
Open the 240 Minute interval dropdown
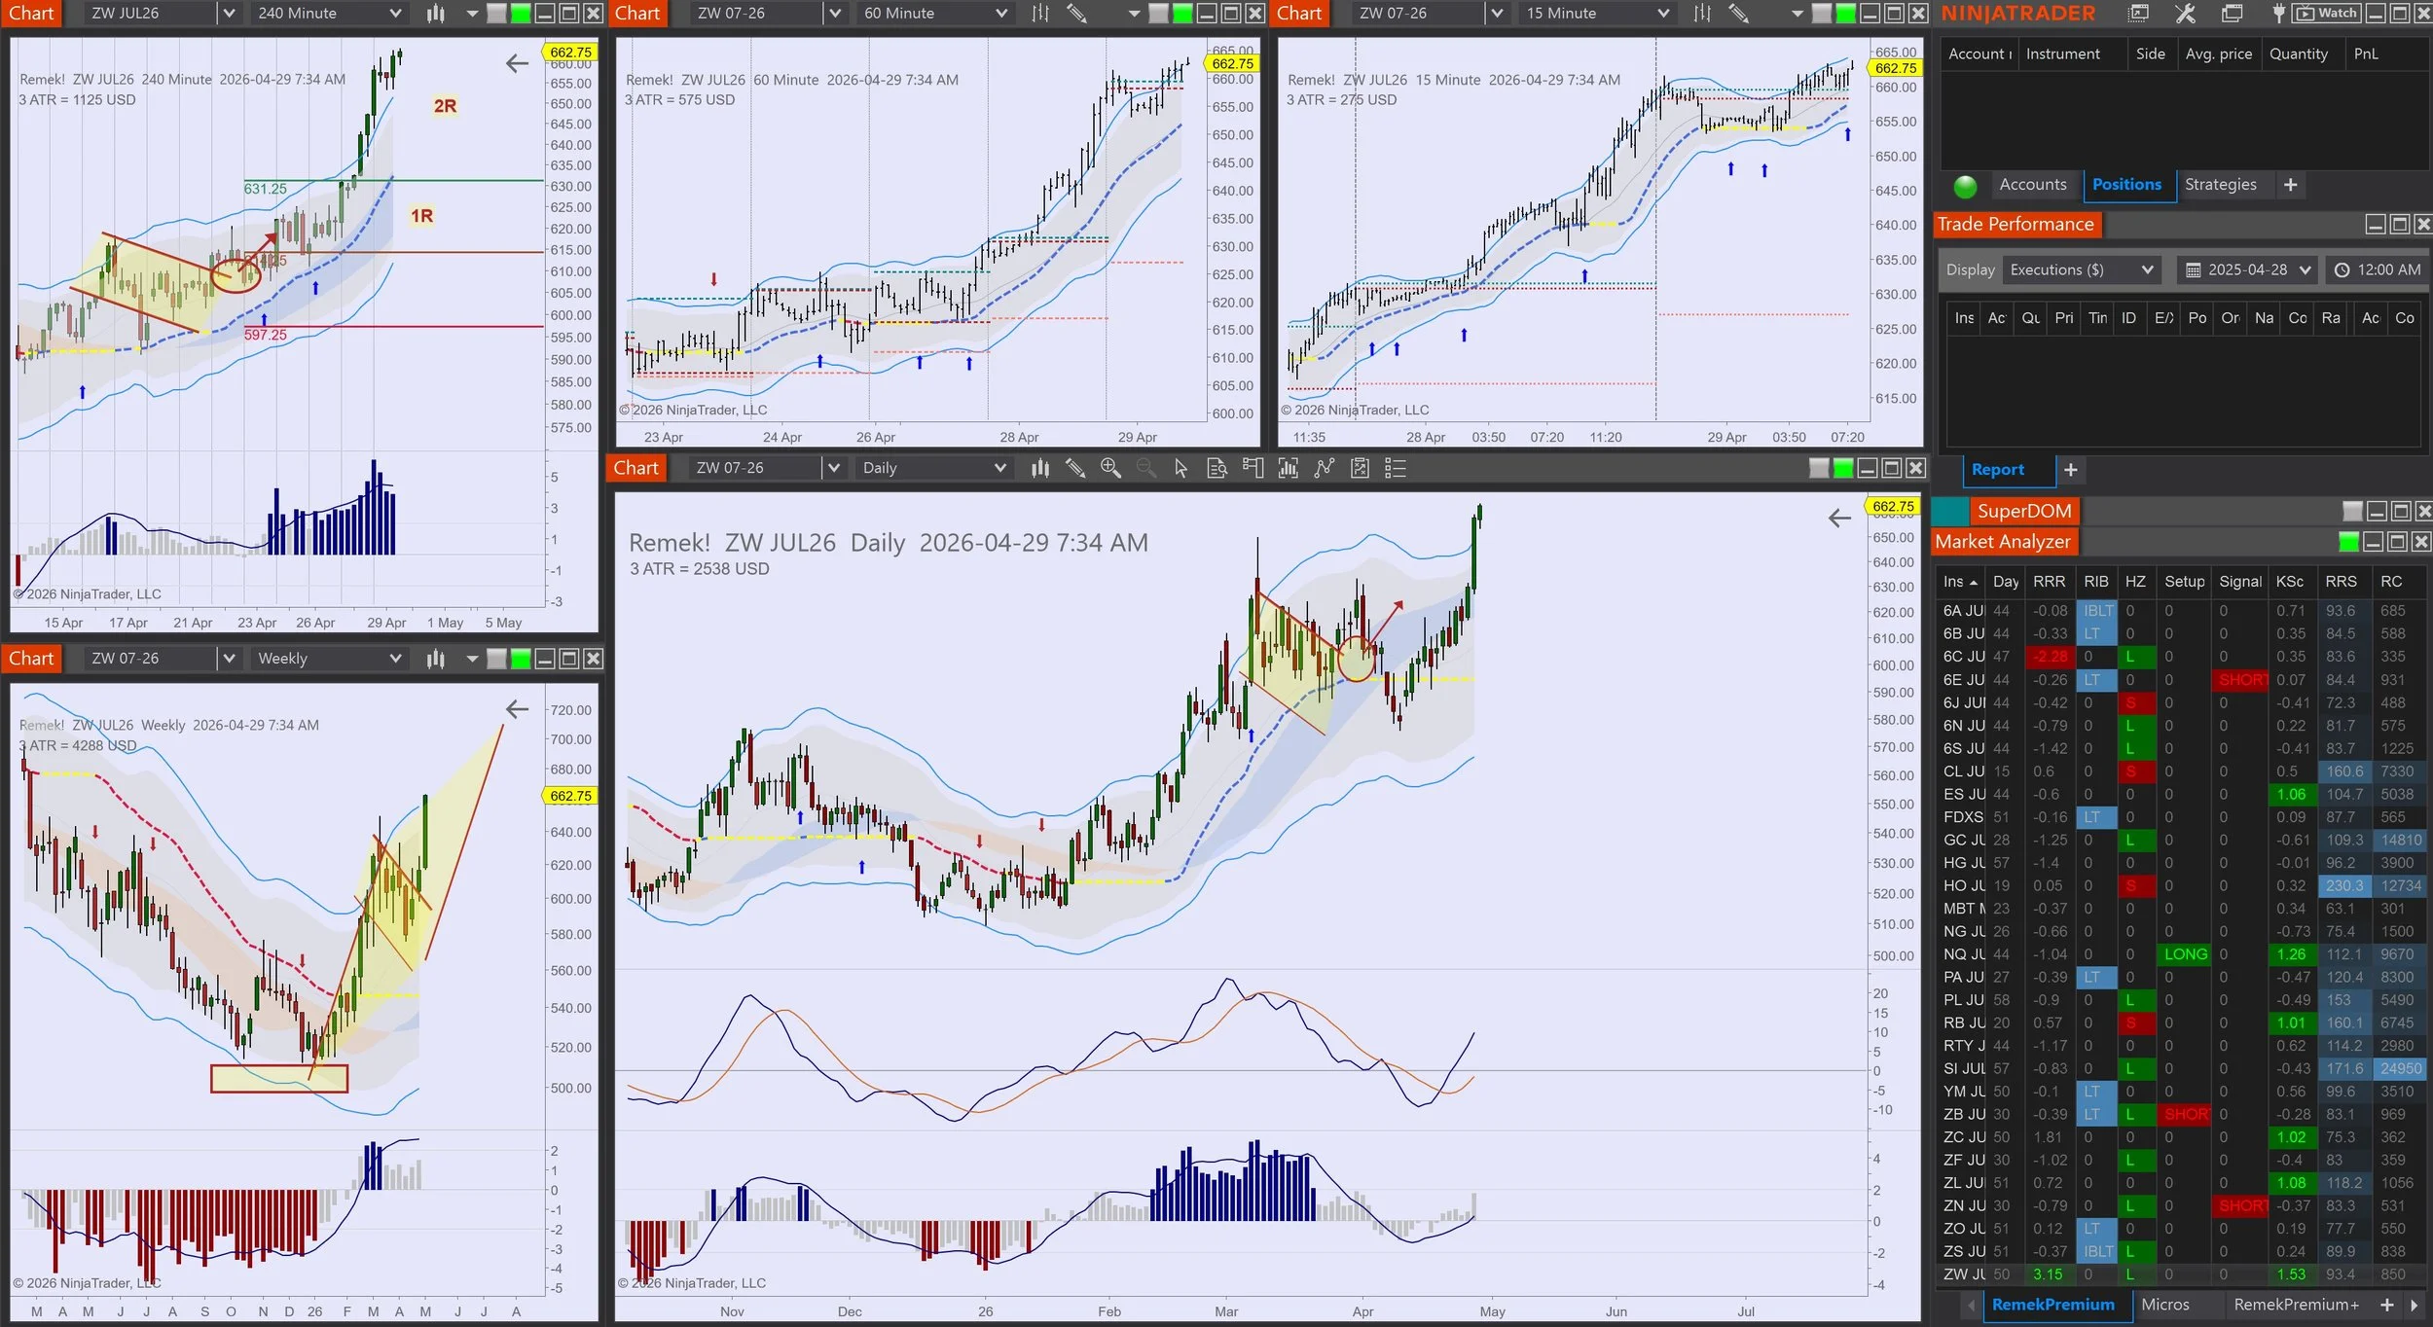[395, 14]
